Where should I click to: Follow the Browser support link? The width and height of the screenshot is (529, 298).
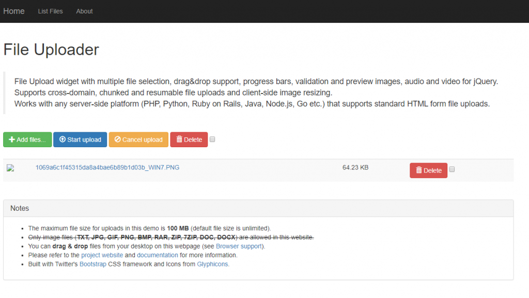pos(239,246)
